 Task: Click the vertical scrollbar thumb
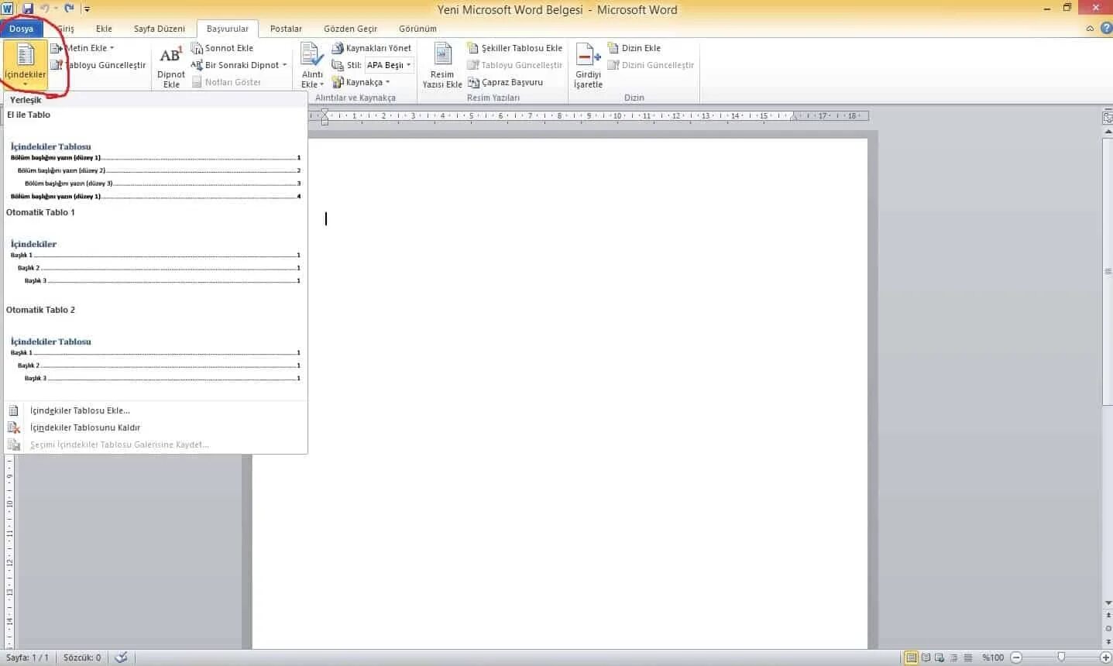(x=1108, y=271)
